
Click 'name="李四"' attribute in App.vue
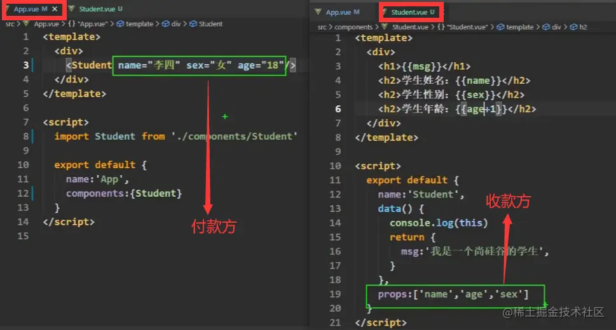(x=149, y=65)
